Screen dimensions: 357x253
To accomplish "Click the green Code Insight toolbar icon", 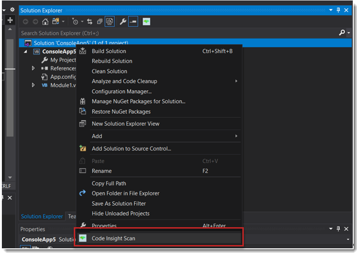I will tap(147, 22).
